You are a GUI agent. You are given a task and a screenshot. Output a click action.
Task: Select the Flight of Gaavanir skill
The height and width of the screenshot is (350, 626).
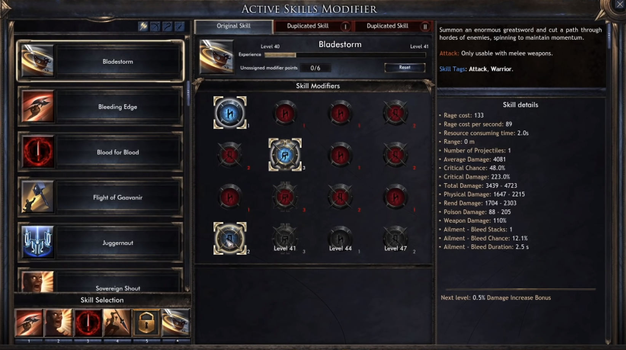pos(101,197)
